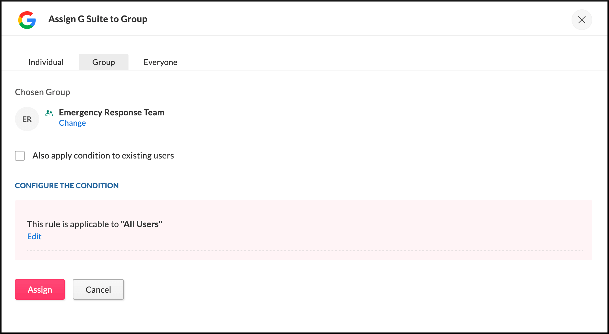
Task: Click the 'Also apply condition to existing users' label
Action: (x=103, y=156)
